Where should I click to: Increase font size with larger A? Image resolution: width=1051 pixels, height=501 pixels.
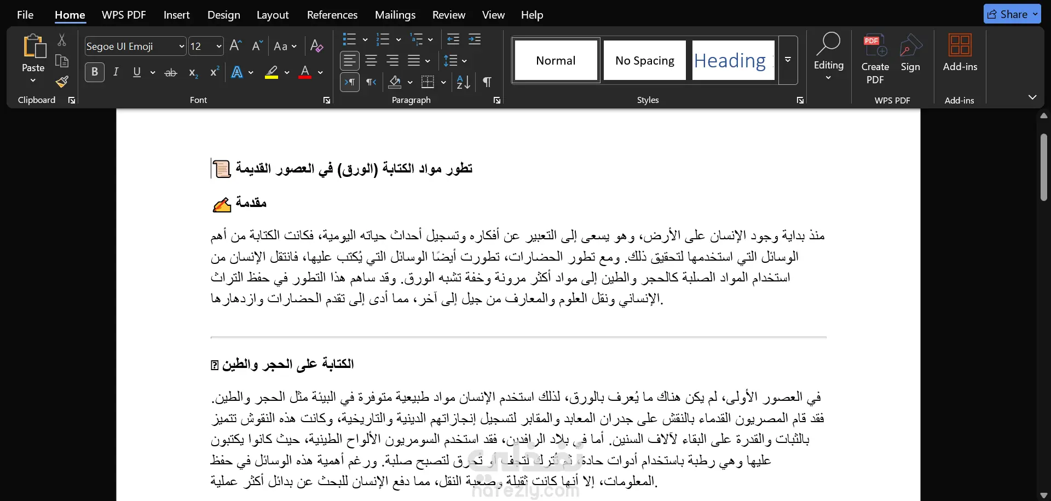235,45
